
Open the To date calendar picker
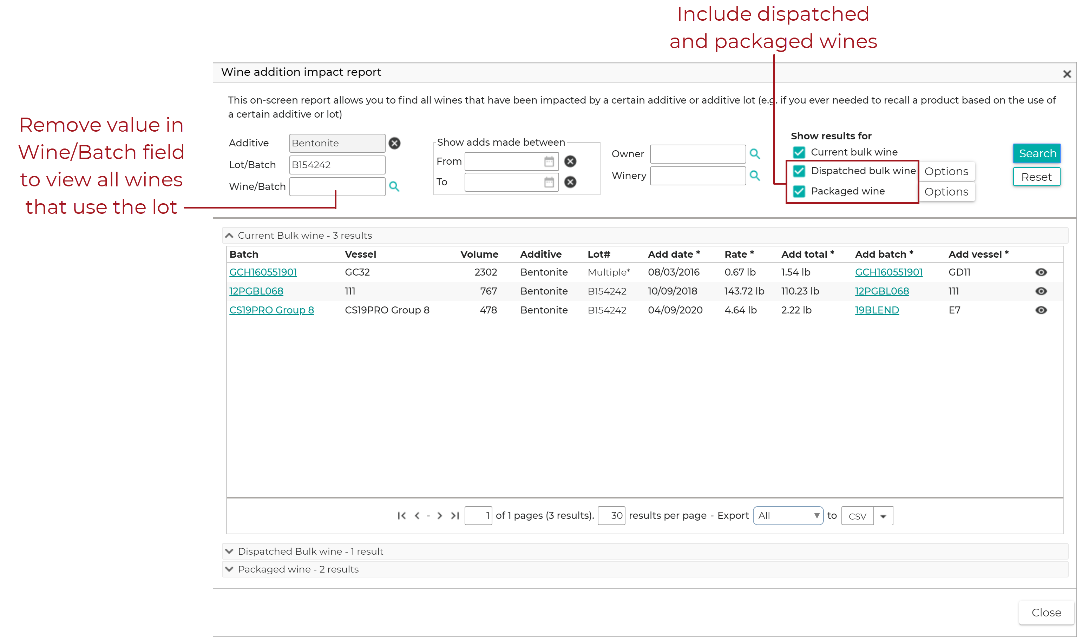point(549,182)
